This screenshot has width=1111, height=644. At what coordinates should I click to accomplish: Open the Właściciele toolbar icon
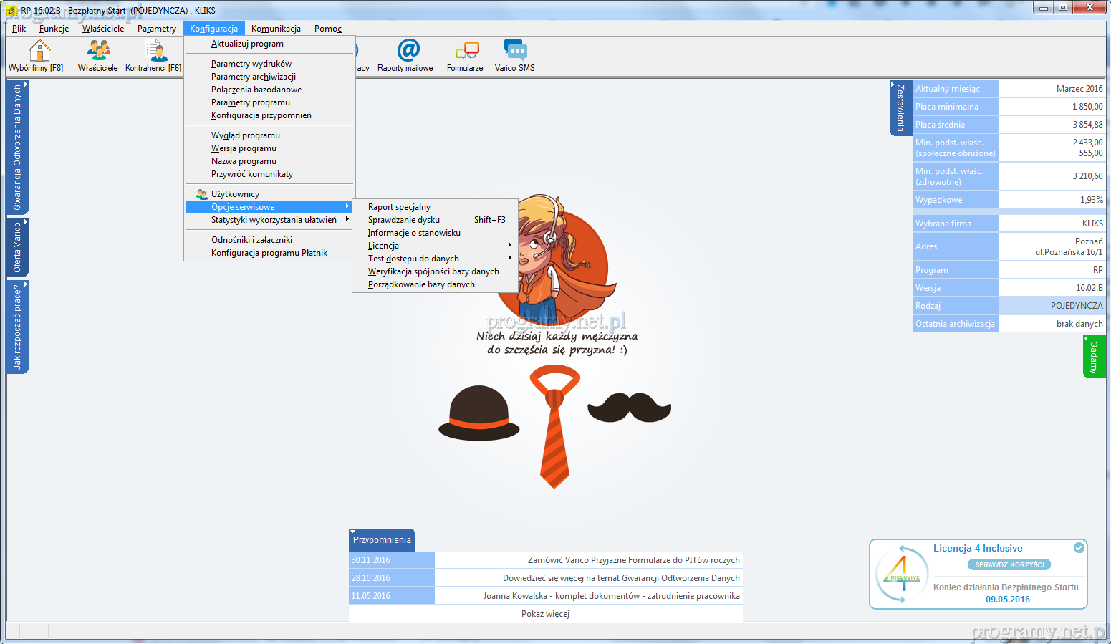click(x=98, y=51)
